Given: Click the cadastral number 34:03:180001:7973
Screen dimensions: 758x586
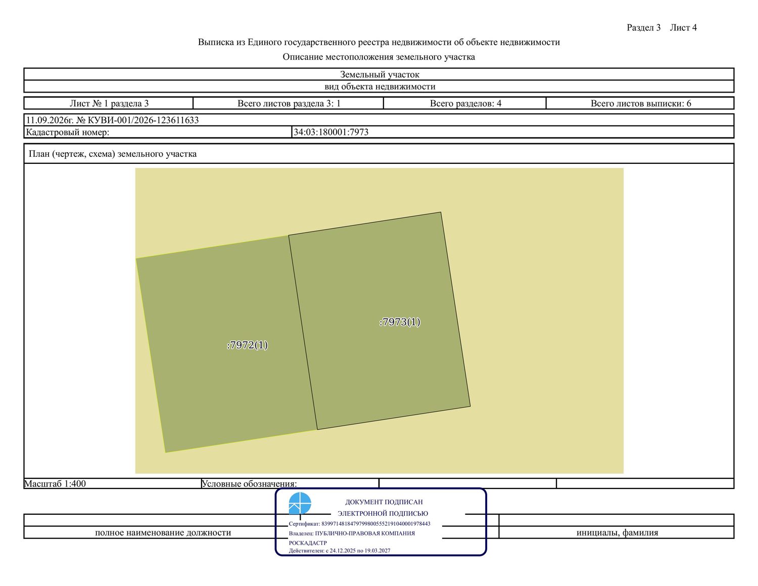Looking at the screenshot, I should click(x=331, y=132).
